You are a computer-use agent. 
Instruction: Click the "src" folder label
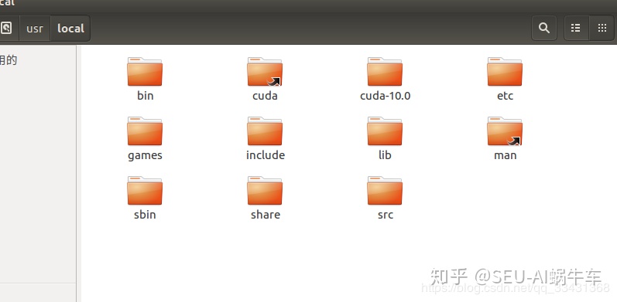coord(386,215)
